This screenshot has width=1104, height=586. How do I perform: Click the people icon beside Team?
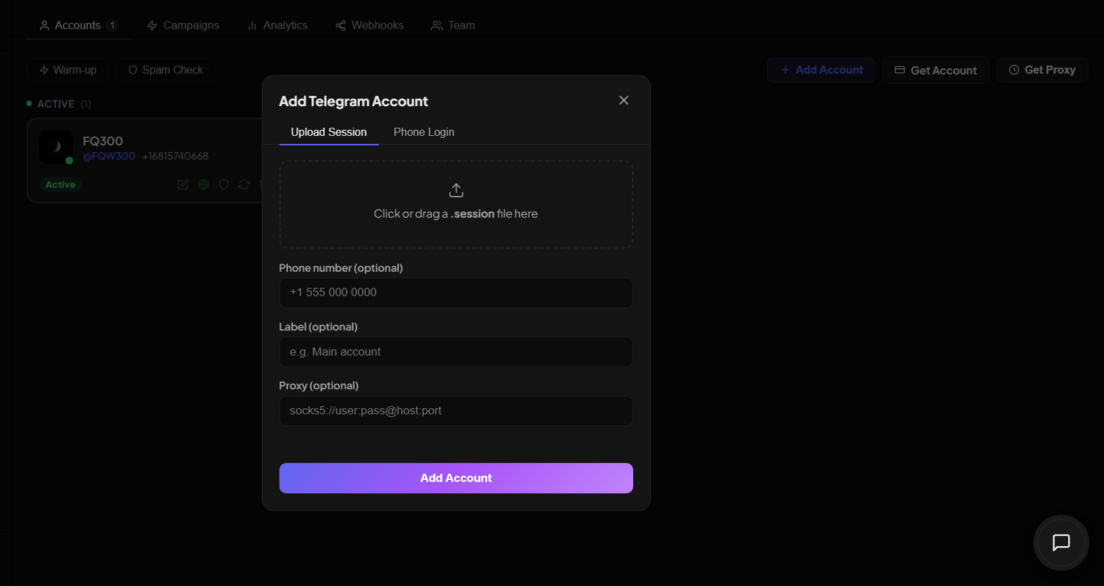[437, 26]
